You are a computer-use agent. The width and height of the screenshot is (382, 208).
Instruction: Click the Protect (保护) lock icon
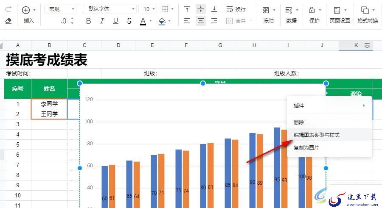click(x=312, y=10)
